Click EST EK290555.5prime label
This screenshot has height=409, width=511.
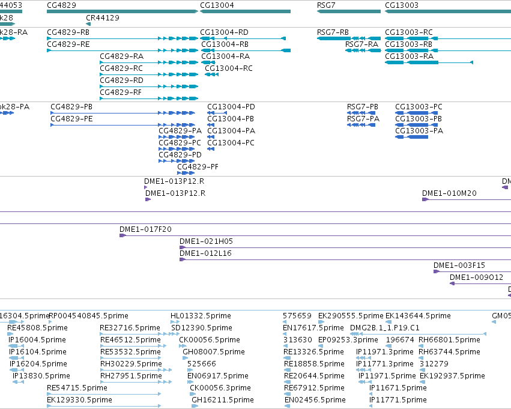coord(351,316)
